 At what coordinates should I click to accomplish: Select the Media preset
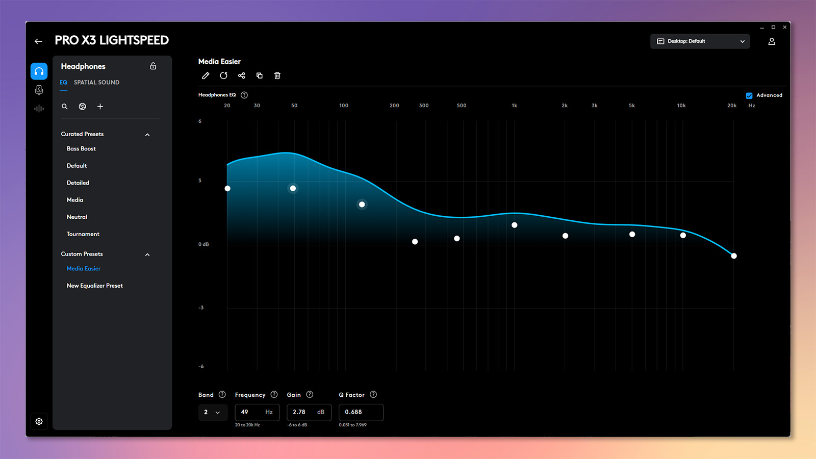[74, 200]
